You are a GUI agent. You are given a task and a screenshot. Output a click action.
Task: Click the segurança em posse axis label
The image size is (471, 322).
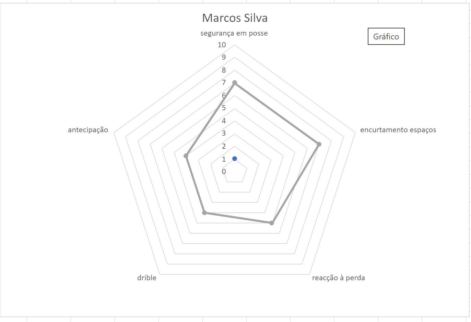click(234, 33)
